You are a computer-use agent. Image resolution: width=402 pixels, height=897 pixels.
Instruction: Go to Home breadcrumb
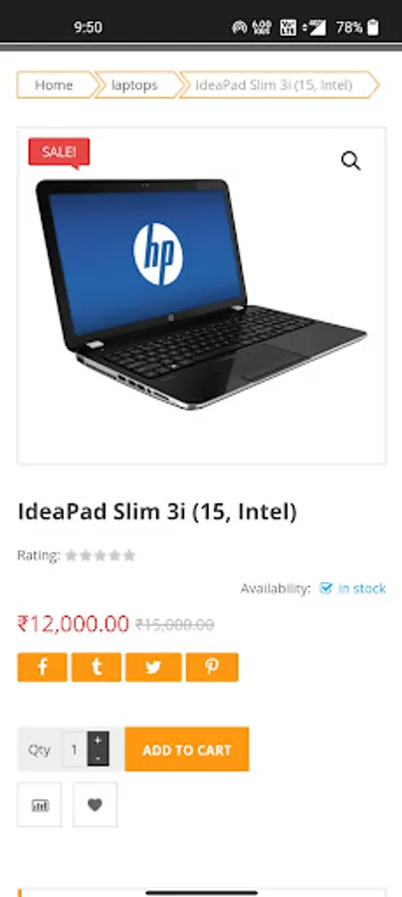click(55, 86)
